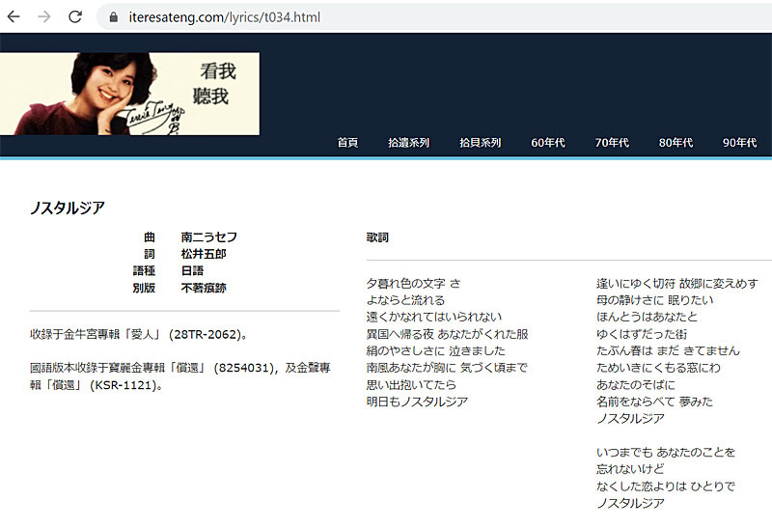Click lyric line 名前をならべて 夢みた

655,402
